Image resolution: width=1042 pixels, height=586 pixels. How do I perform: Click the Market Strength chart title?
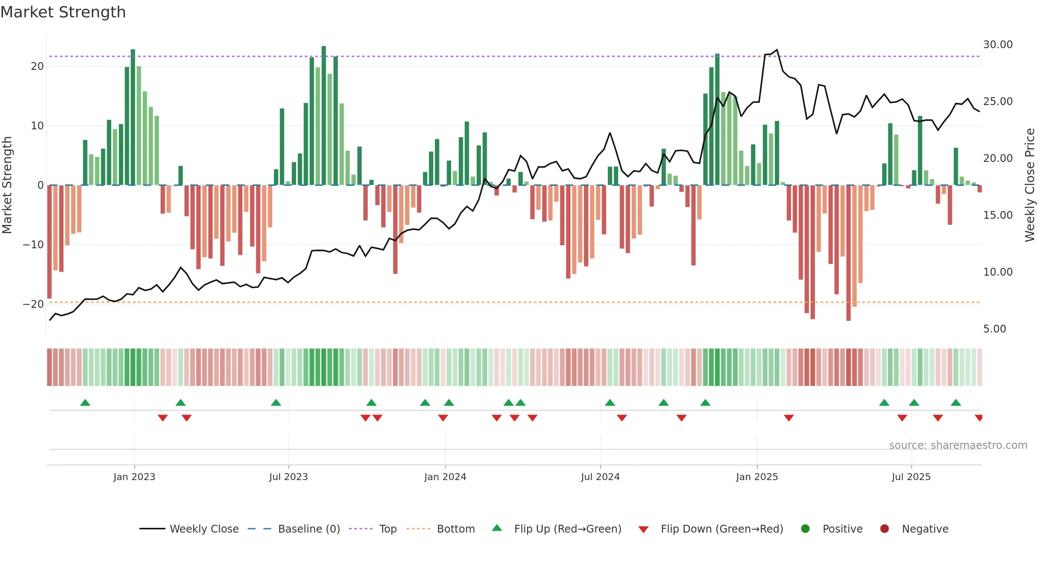[x=63, y=12]
